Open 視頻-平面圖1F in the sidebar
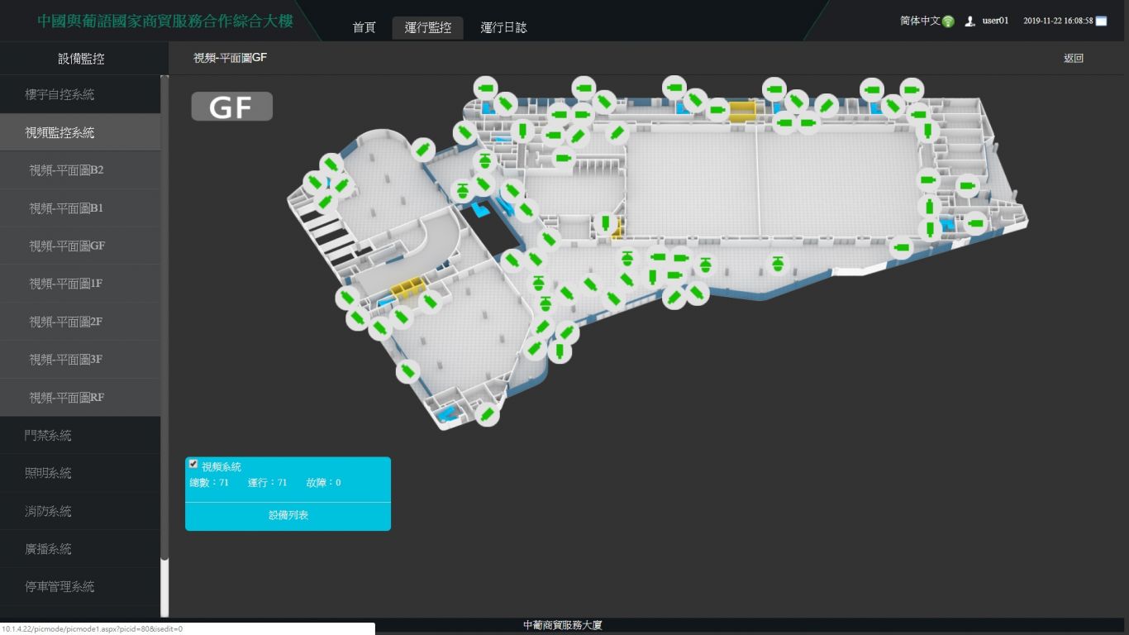Image resolution: width=1129 pixels, height=635 pixels. (x=80, y=284)
